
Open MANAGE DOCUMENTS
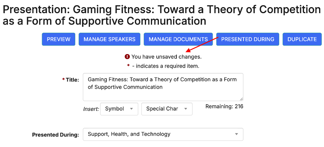point(178,39)
